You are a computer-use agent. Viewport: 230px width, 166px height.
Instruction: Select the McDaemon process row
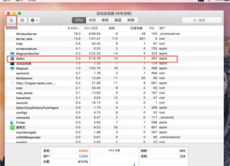click(114, 78)
